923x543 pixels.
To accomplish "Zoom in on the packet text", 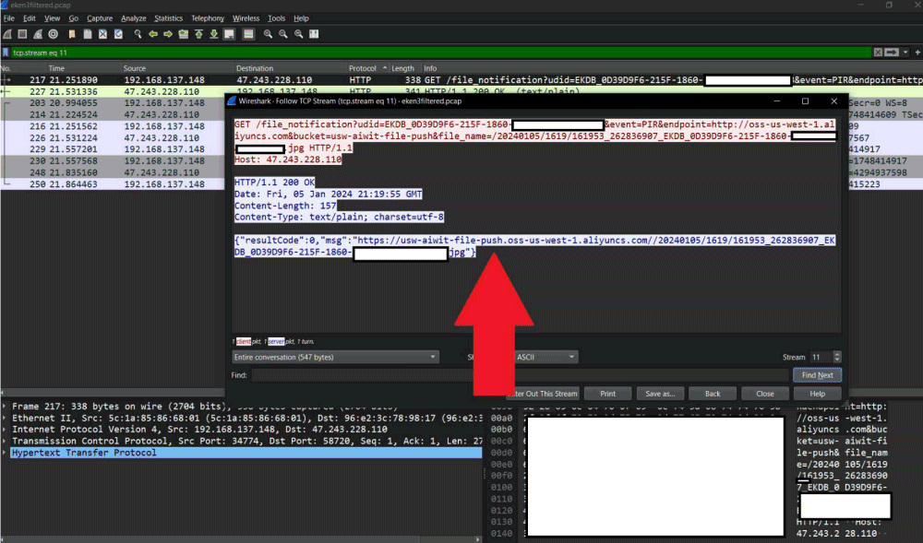I will 268,34.
